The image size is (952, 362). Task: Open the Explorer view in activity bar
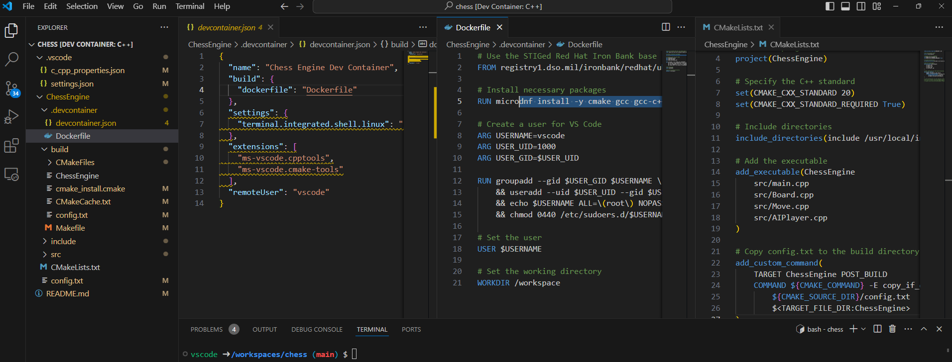(11, 31)
